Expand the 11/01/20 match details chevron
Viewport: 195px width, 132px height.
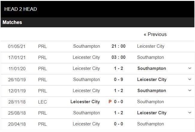coord(190,68)
